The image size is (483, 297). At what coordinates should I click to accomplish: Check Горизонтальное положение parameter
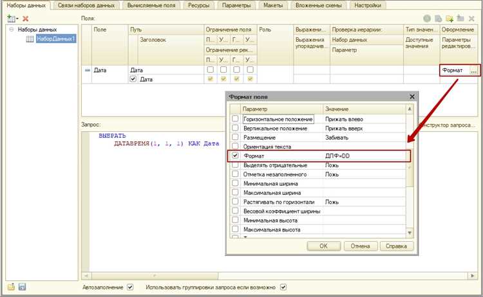(235, 118)
